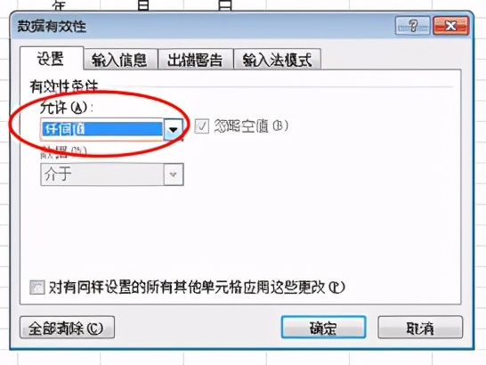Select the 输入法模式 tab
Image resolution: width=486 pixels, height=365 pixels.
pyautogui.click(x=277, y=60)
